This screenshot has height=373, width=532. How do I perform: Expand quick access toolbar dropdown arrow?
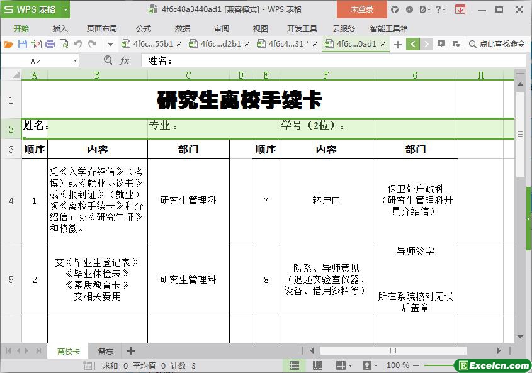(110, 44)
